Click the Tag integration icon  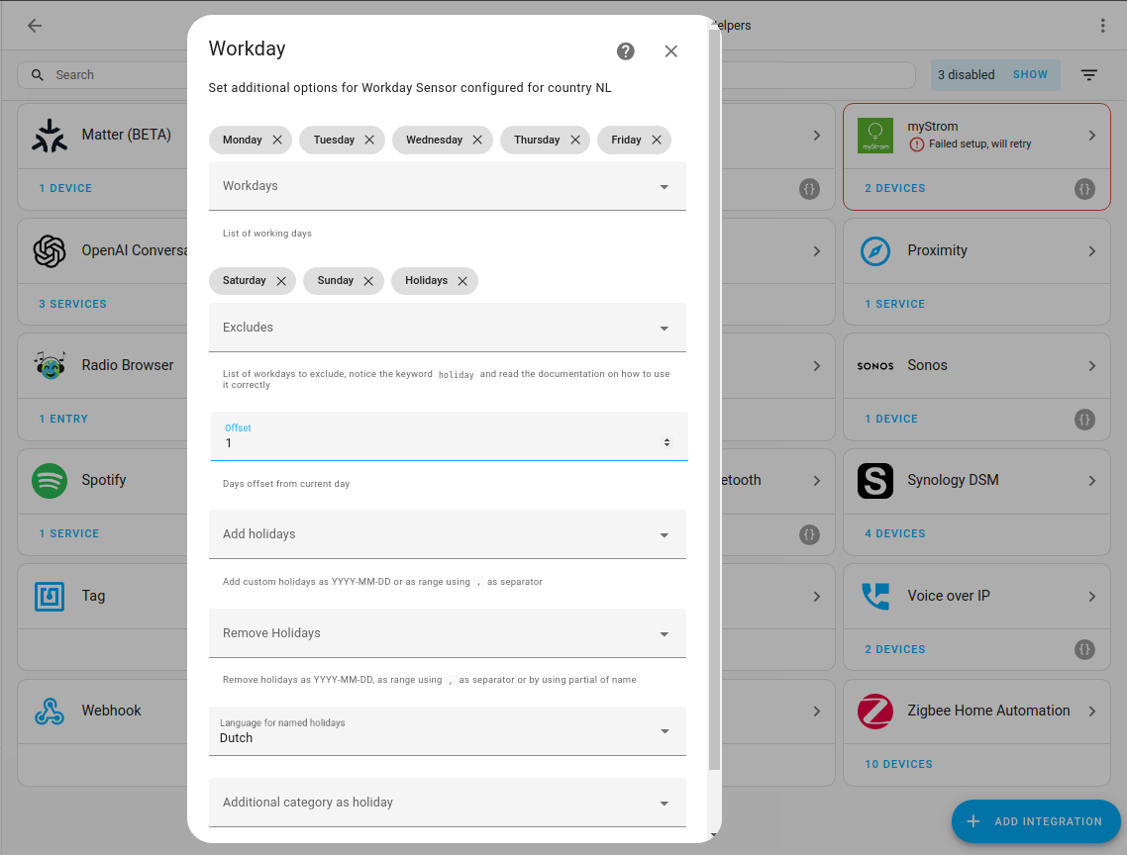click(50, 596)
